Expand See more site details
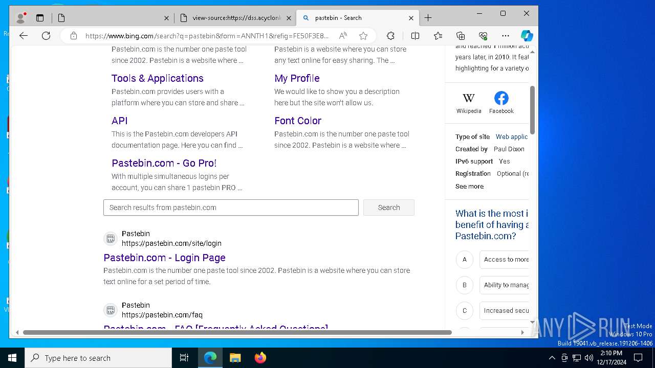 [x=469, y=187]
